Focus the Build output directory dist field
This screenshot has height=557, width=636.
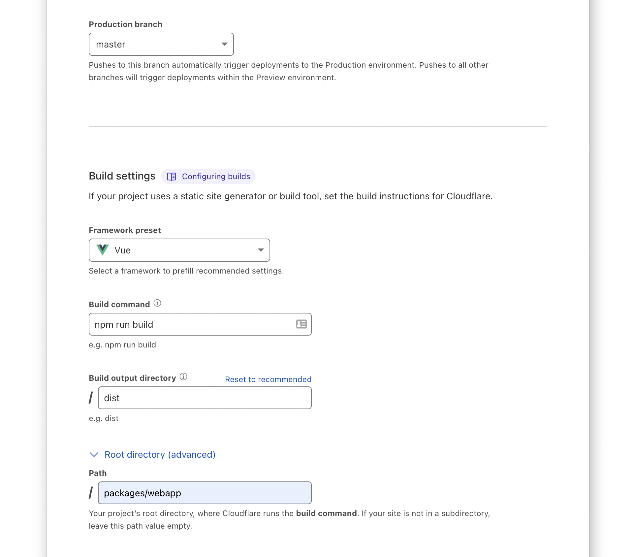click(205, 398)
